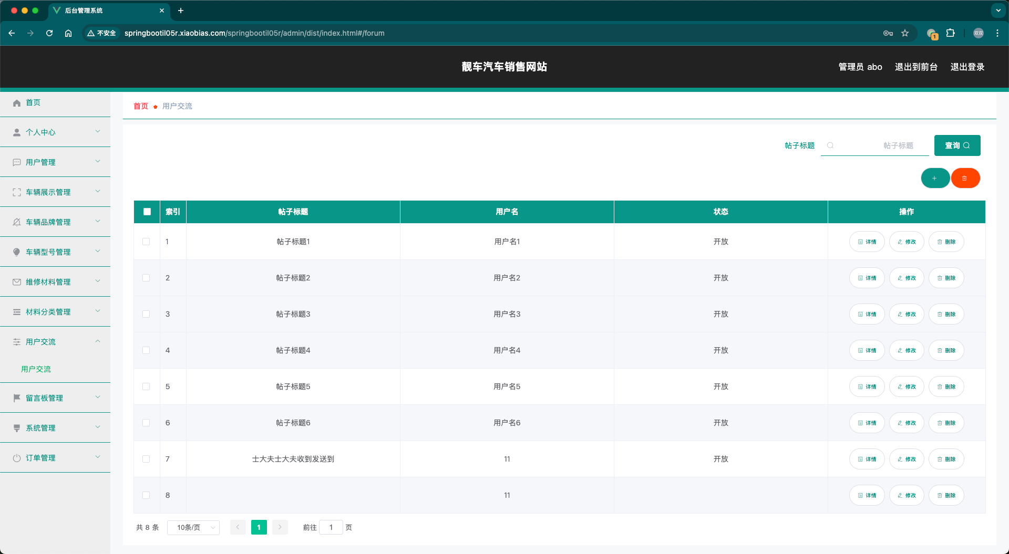Click the green add (+) button

click(935, 178)
